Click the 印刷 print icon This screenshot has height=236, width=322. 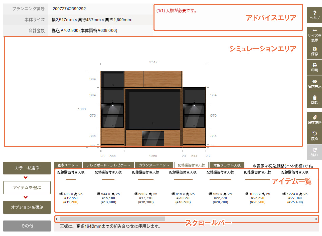[315, 67]
